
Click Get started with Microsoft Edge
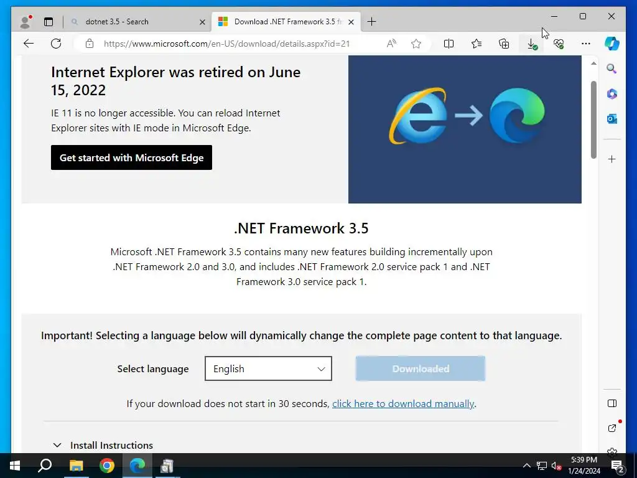point(131,157)
